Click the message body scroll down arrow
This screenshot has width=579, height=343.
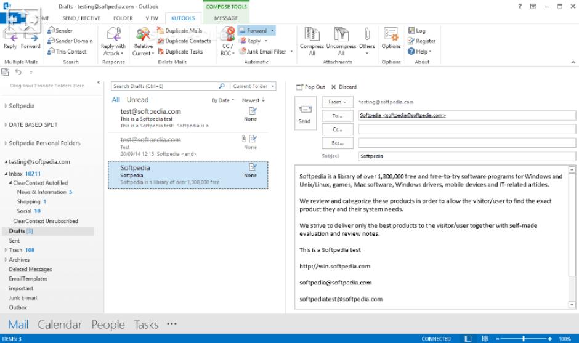[572, 305]
